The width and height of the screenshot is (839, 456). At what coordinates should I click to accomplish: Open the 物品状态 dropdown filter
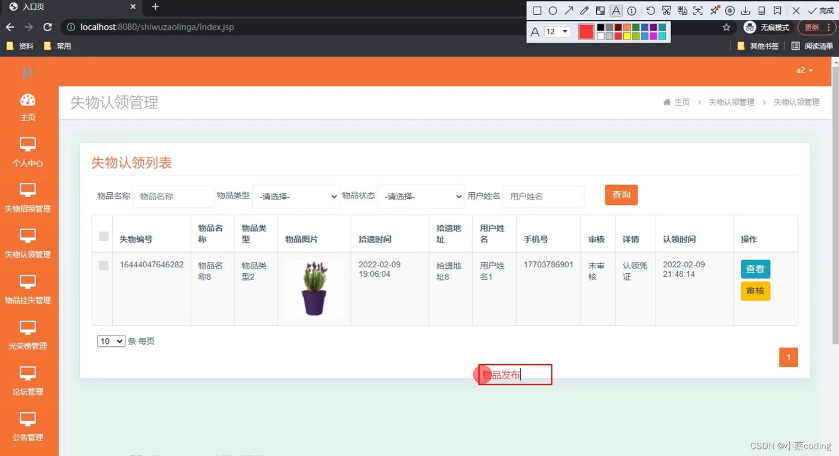coord(421,196)
